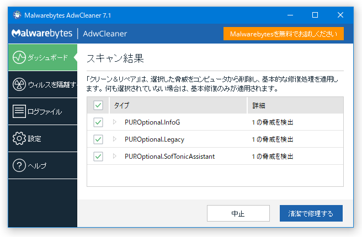Click the log file document icon

[x=19, y=111]
